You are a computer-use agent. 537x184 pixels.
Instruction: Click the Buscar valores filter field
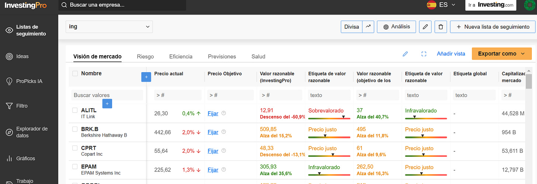[107, 95]
